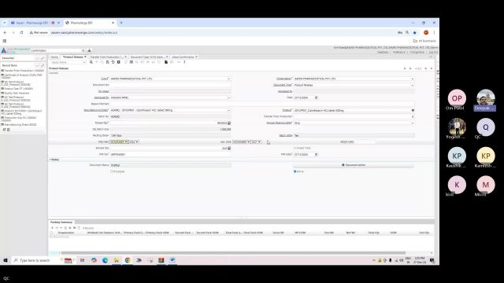Open recent item Transfer From Production 1000001

[x=24, y=71]
